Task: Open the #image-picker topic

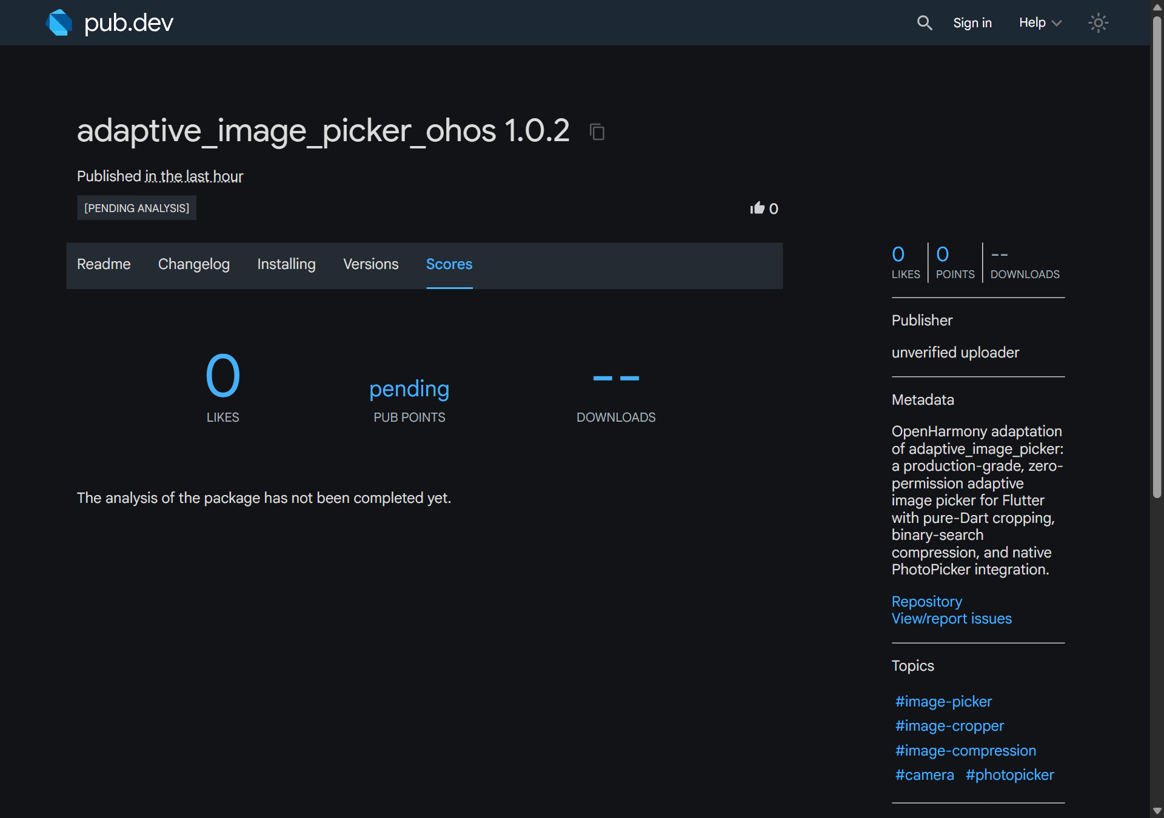Action: point(943,702)
